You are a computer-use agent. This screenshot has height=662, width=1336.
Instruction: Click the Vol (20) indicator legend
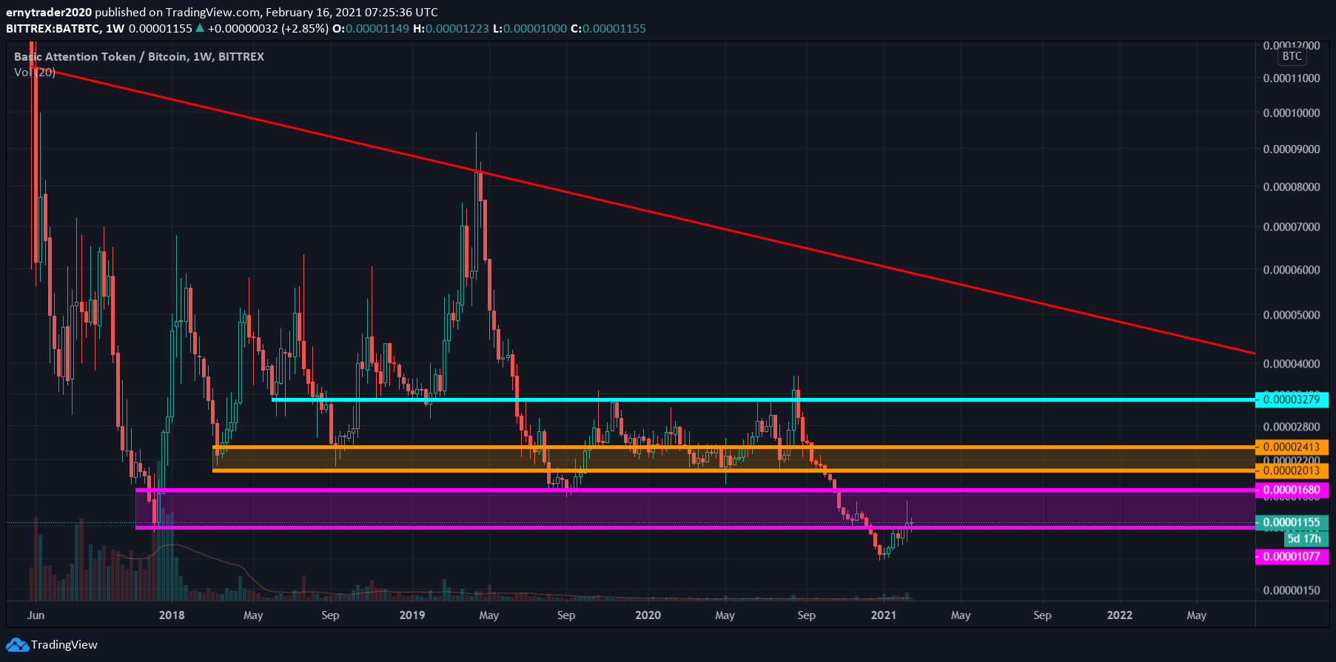35,72
